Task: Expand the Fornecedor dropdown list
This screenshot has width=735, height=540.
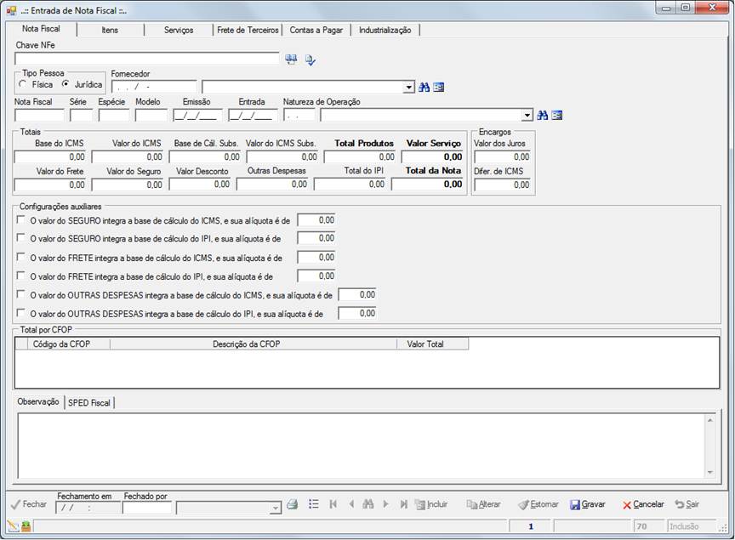Action: click(408, 88)
